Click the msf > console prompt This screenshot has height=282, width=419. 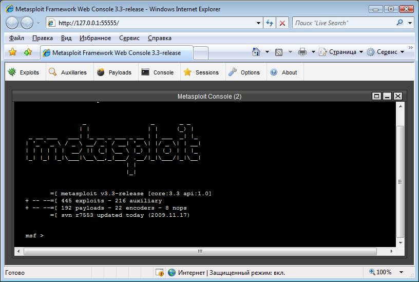[x=34, y=235]
